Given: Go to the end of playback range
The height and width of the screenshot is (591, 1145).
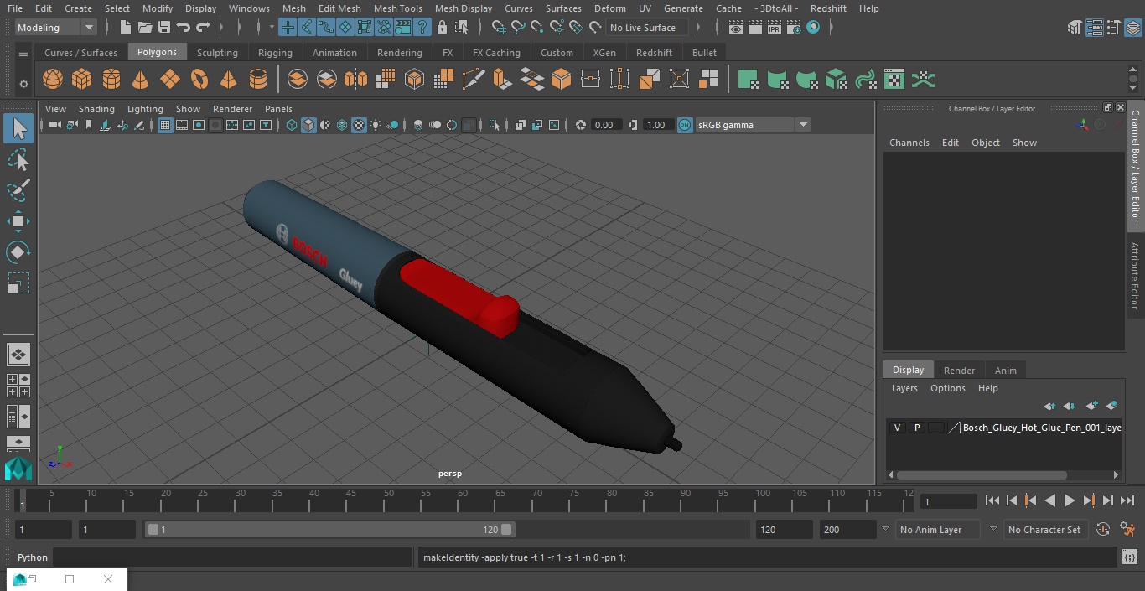Looking at the screenshot, I should [1127, 500].
